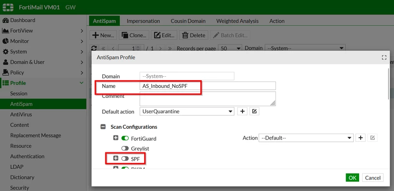Click the Edit... toolbar button
The width and height of the screenshot is (394, 191).
pos(164,35)
